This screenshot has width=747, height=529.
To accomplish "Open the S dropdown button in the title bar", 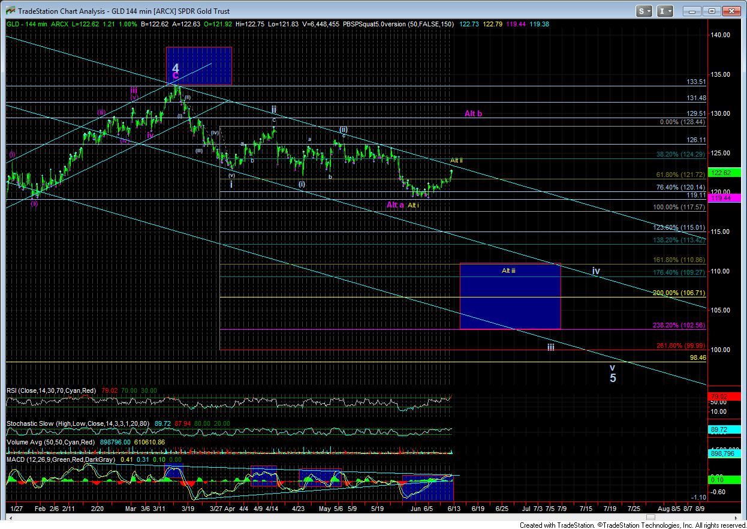I will 644,11.
